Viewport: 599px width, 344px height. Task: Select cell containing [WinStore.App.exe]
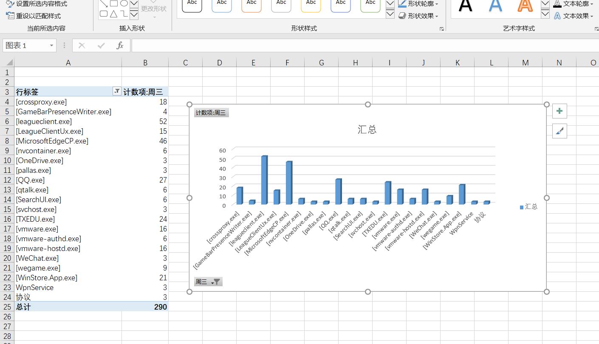pyautogui.click(x=68, y=278)
